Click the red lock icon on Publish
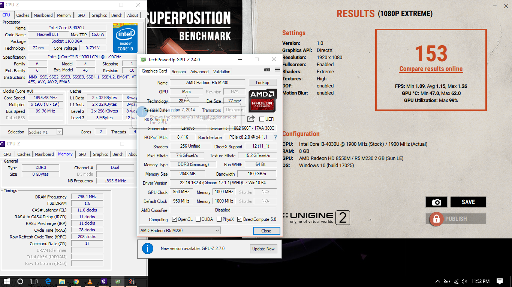The image size is (512, 287). 436,219
